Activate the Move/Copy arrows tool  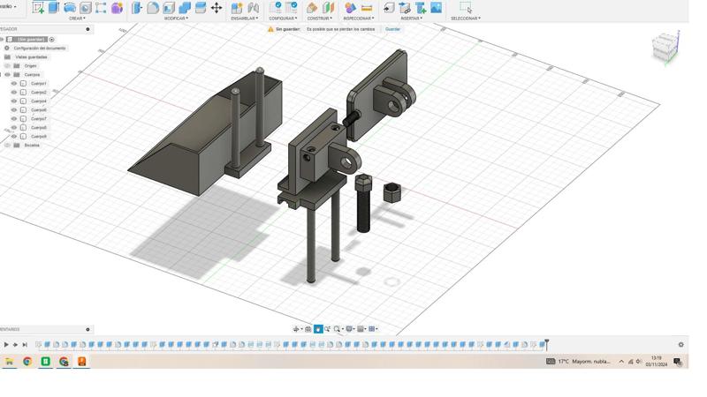coord(216,7)
